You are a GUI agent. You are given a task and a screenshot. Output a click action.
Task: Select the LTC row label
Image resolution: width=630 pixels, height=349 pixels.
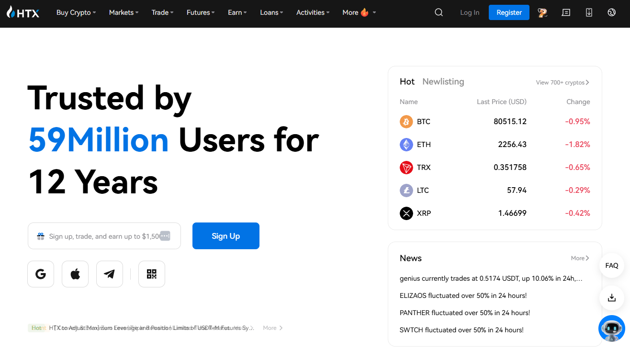coord(423,190)
